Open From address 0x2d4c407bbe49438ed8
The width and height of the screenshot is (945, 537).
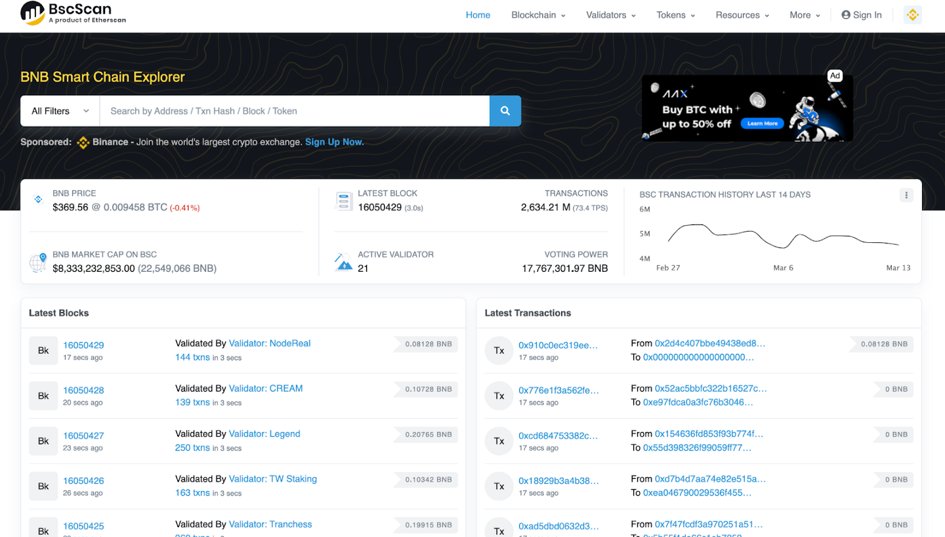710,343
